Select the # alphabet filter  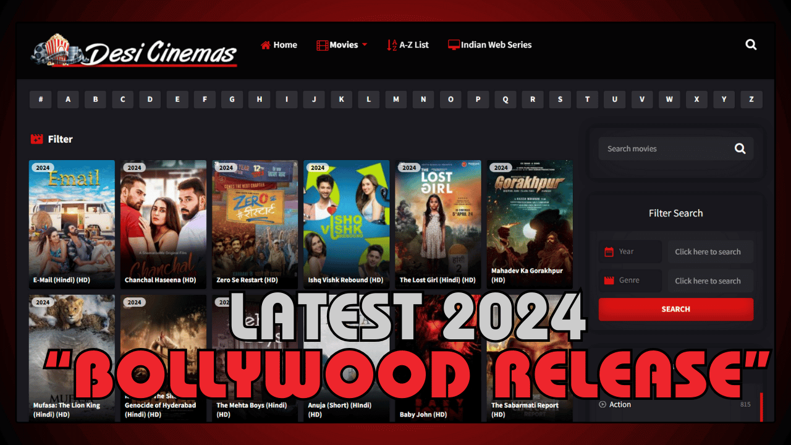coord(41,100)
